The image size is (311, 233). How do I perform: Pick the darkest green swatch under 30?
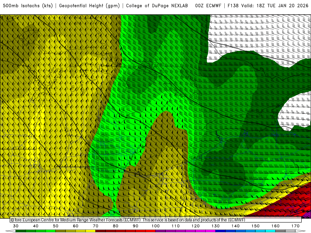(x=21, y=231)
